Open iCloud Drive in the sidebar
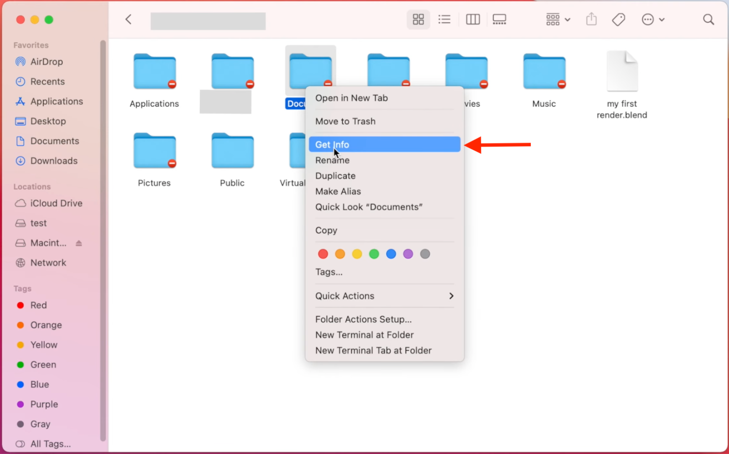Viewport: 729px width, 454px height. 56,203
